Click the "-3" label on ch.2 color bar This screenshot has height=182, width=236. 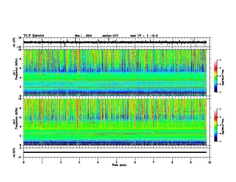pyautogui.click(x=220, y=109)
